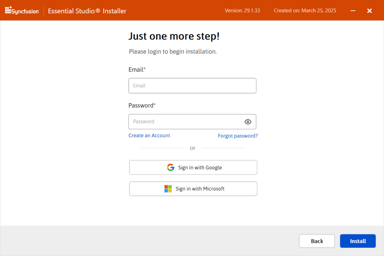Viewport: 384px width, 256px height.
Task: Click the Essential Studio Installer title
Action: (87, 11)
